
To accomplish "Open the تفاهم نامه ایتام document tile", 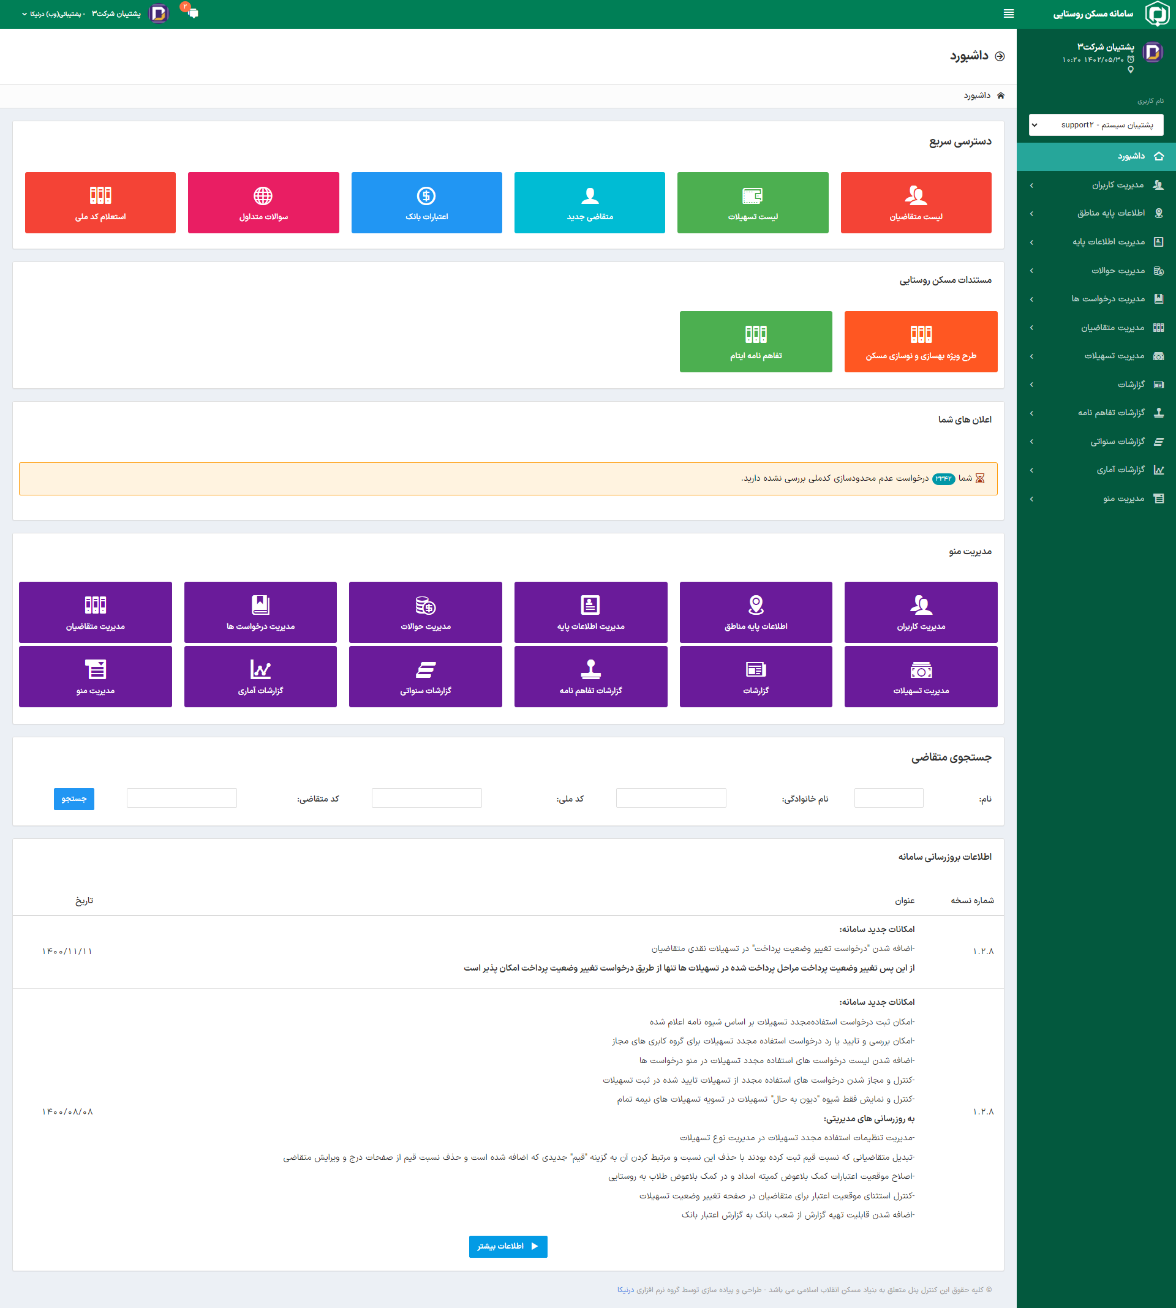I will click(755, 341).
